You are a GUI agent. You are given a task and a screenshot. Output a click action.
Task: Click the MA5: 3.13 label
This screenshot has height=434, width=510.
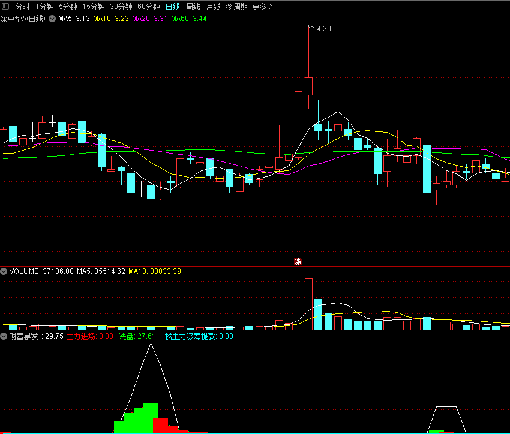pyautogui.click(x=74, y=19)
